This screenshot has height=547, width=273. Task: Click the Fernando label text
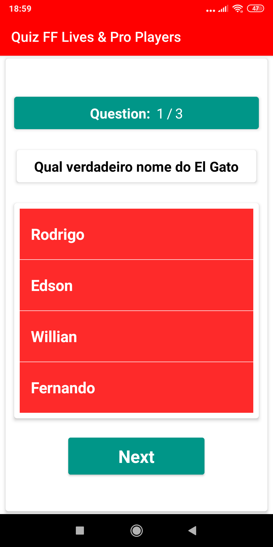point(63,388)
